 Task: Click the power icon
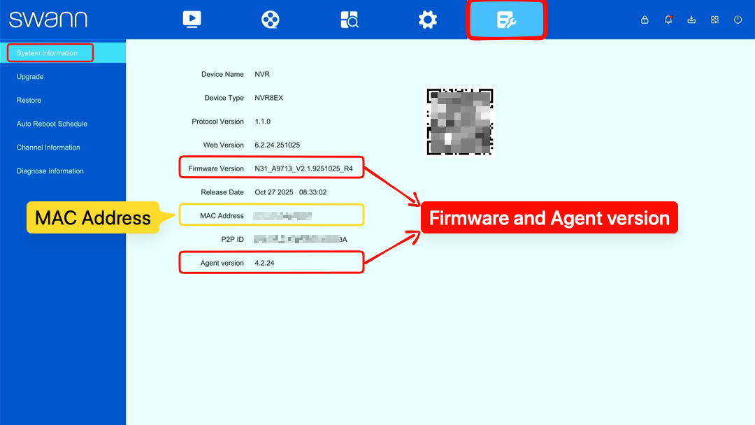pos(738,20)
